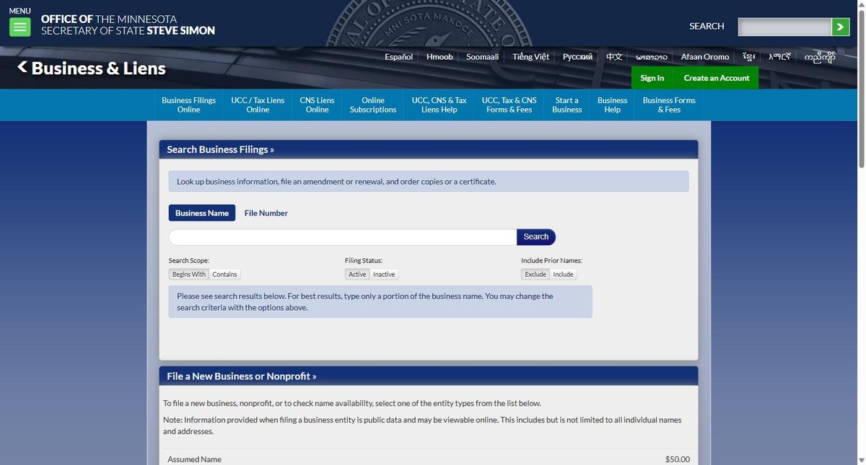Set filing status to Active
This screenshot has height=465, width=866.
tap(357, 274)
